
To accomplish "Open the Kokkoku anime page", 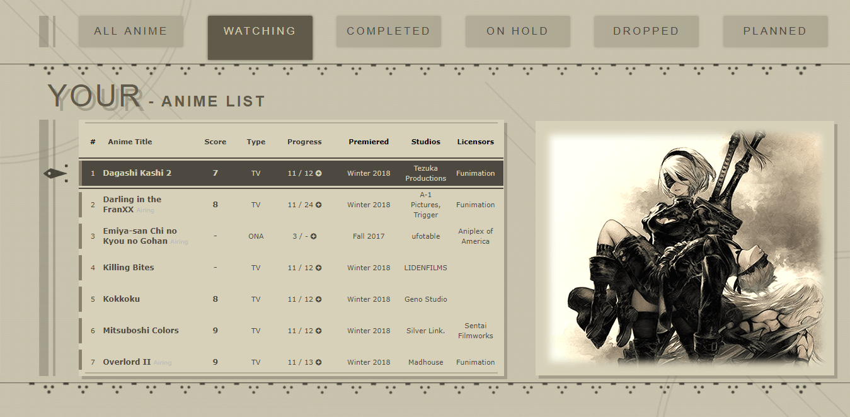I will tap(122, 299).
